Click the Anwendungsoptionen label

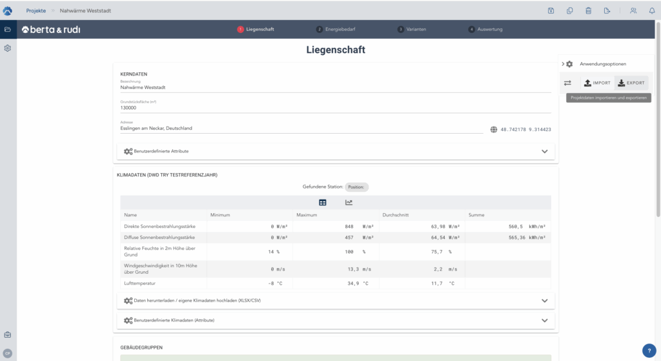[603, 64]
